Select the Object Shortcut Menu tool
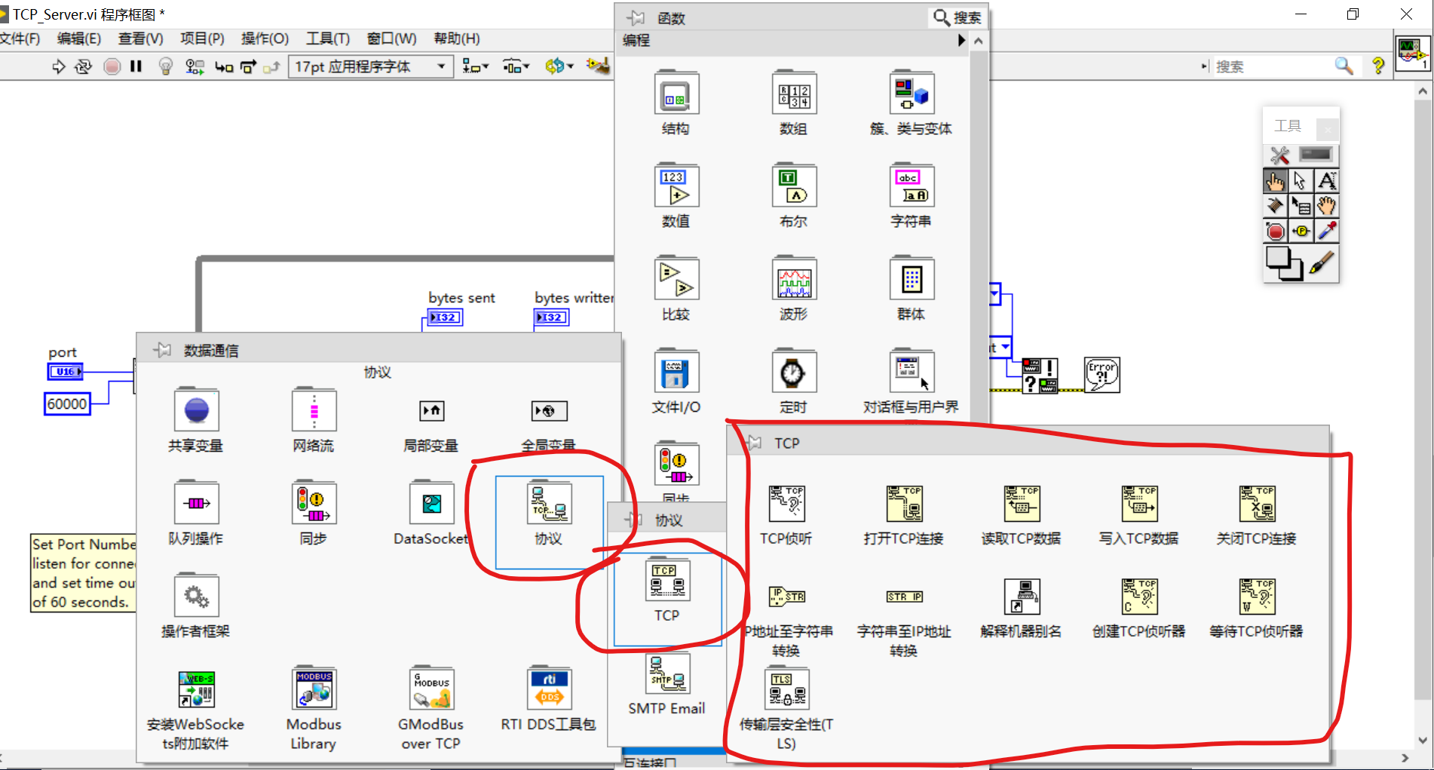This screenshot has height=770, width=1434. pos(1301,206)
